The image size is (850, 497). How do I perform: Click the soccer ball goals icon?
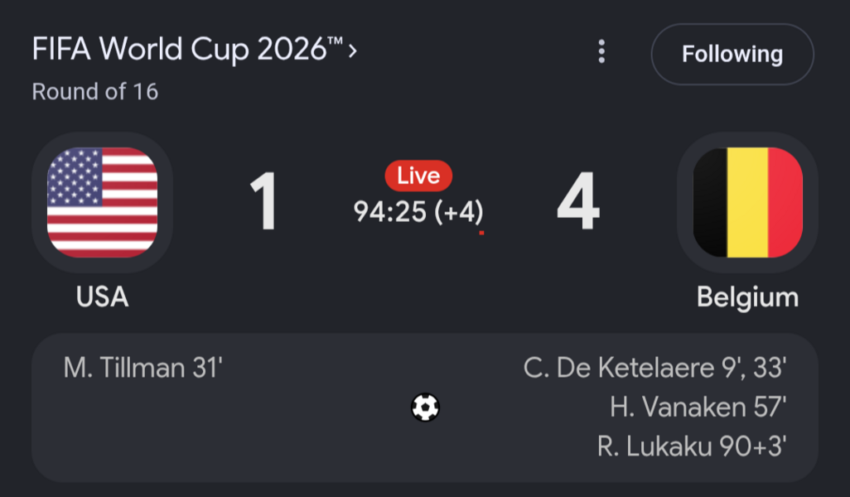click(425, 407)
